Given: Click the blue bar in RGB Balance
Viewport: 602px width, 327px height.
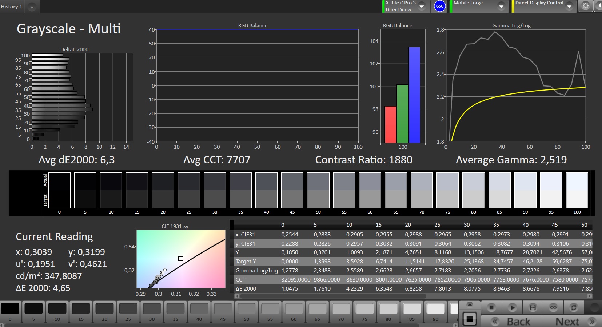Looking at the screenshot, I should click(x=414, y=95).
